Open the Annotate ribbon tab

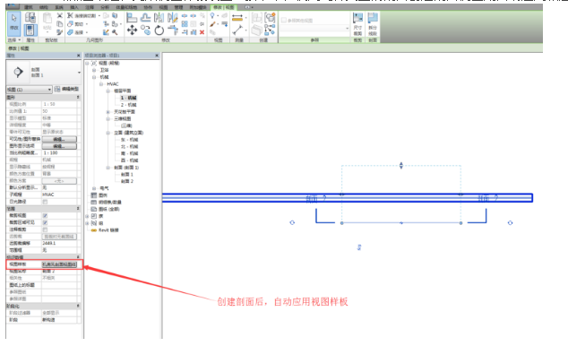[x=89, y=7]
